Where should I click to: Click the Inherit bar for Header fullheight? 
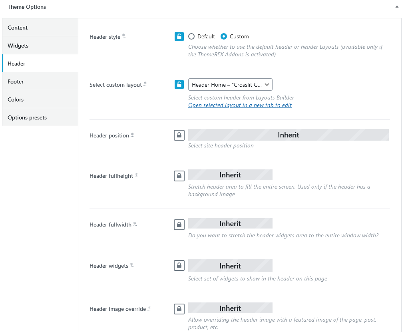(x=230, y=175)
